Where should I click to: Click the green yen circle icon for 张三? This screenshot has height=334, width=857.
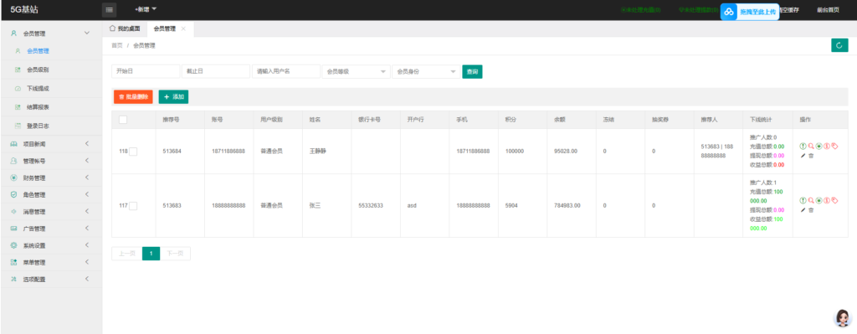pyautogui.click(x=819, y=201)
